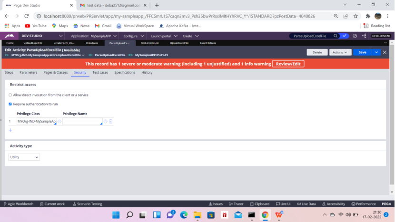
Task: Click the search magnifier in ParseUploadExcelFile box
Action: (336, 36)
